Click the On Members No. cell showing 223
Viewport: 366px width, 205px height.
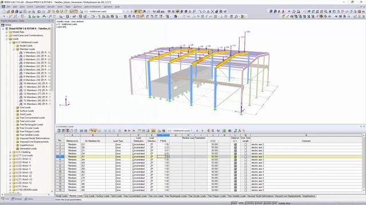pyautogui.click(x=93, y=144)
